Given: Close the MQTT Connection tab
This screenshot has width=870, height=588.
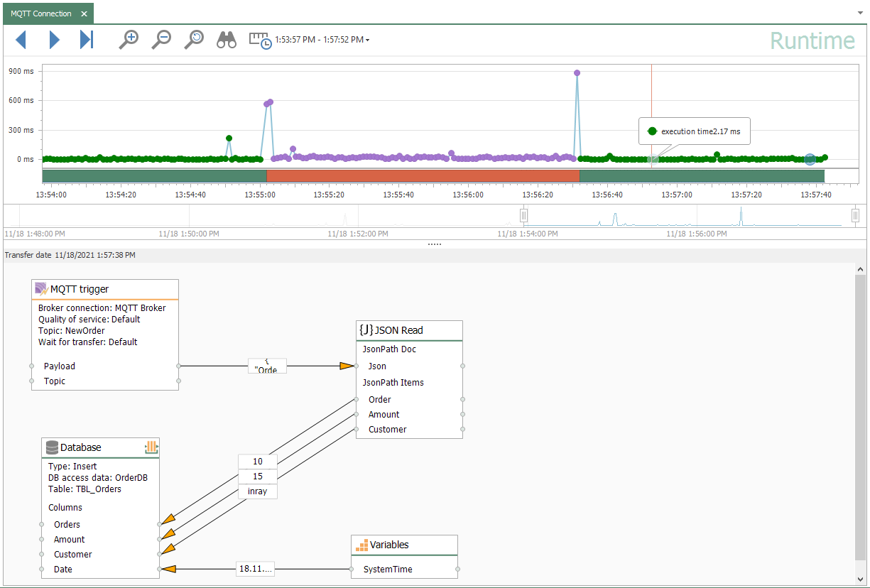Looking at the screenshot, I should tap(84, 13).
